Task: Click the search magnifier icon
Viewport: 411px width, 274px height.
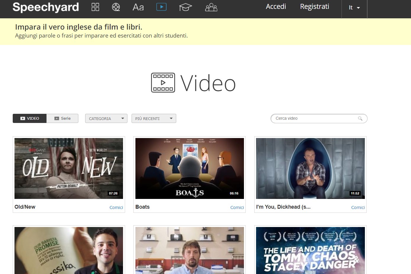Action: [360, 119]
